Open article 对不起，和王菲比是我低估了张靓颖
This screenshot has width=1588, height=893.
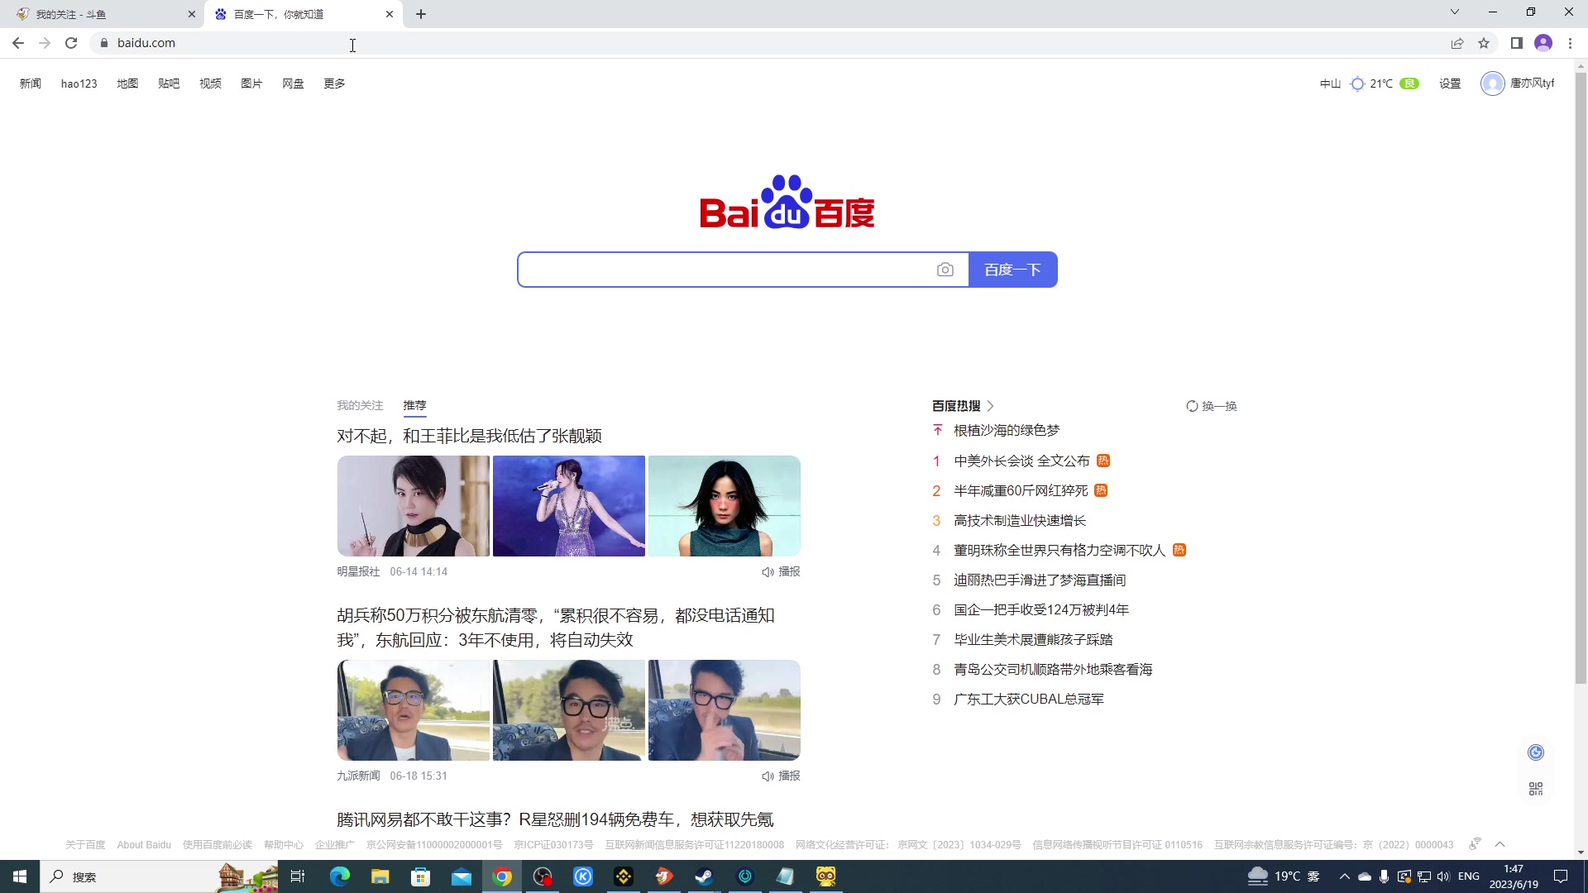click(x=469, y=436)
